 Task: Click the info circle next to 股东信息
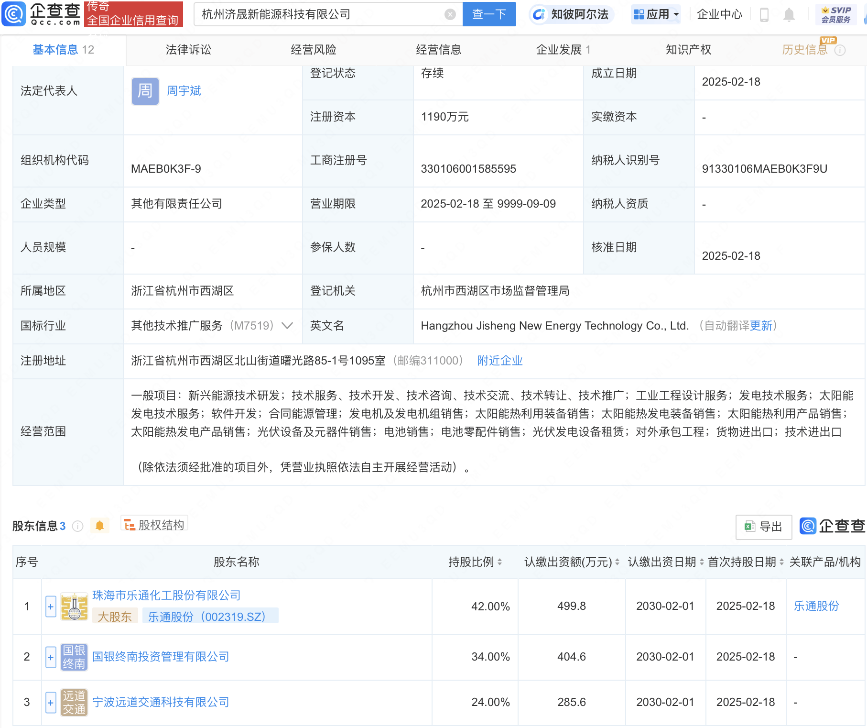78,526
